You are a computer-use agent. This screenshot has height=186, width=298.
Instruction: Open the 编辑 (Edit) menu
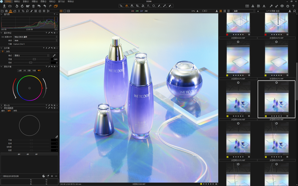pos(17,1)
